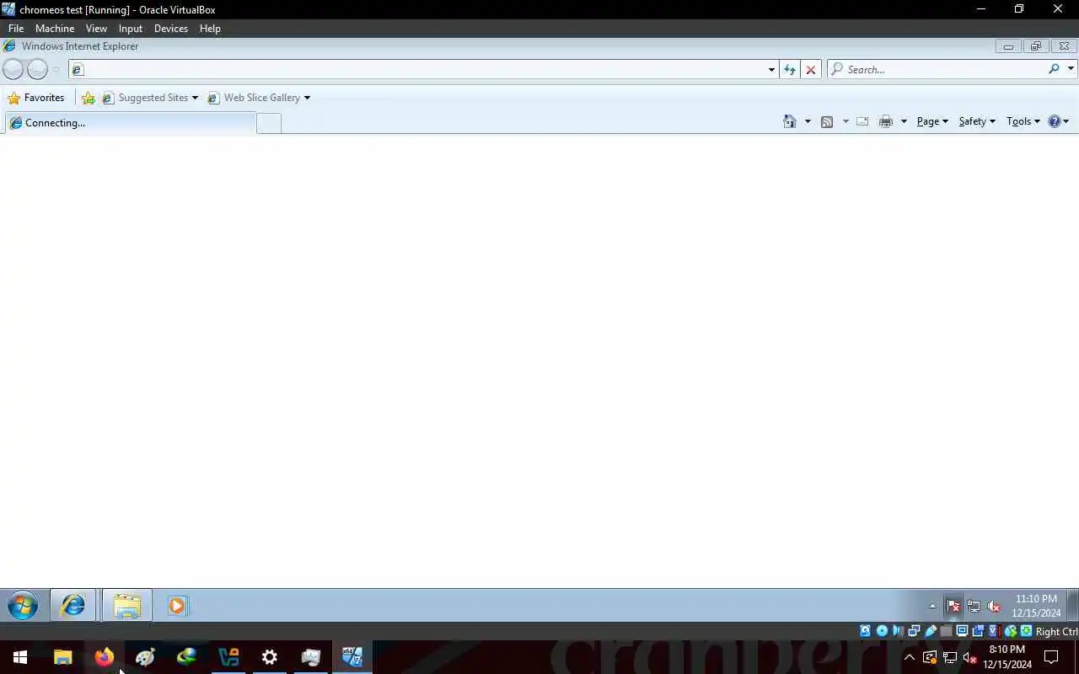Viewport: 1079px width, 674px height.
Task: Expand the Suggested Sites dropdown arrow
Action: pyautogui.click(x=195, y=98)
